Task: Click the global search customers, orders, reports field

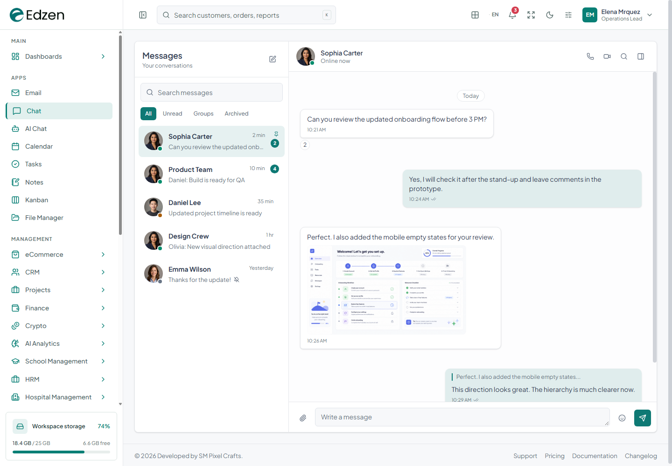Action: (246, 15)
